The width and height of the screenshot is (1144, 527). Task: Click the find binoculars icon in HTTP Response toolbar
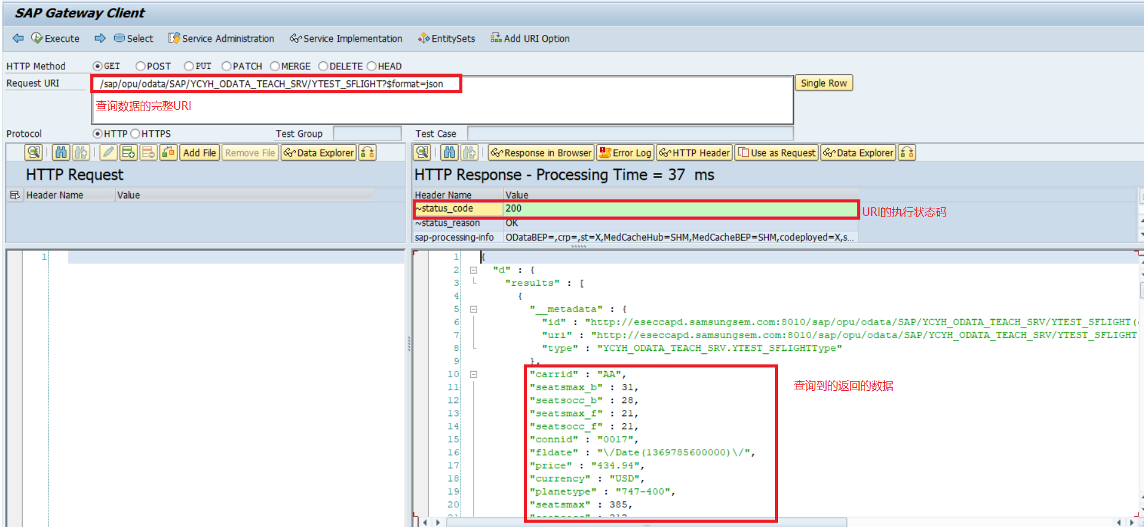click(x=449, y=153)
